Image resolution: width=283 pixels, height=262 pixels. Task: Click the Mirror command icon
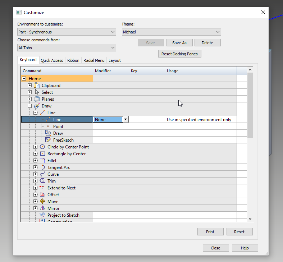pos(42,208)
